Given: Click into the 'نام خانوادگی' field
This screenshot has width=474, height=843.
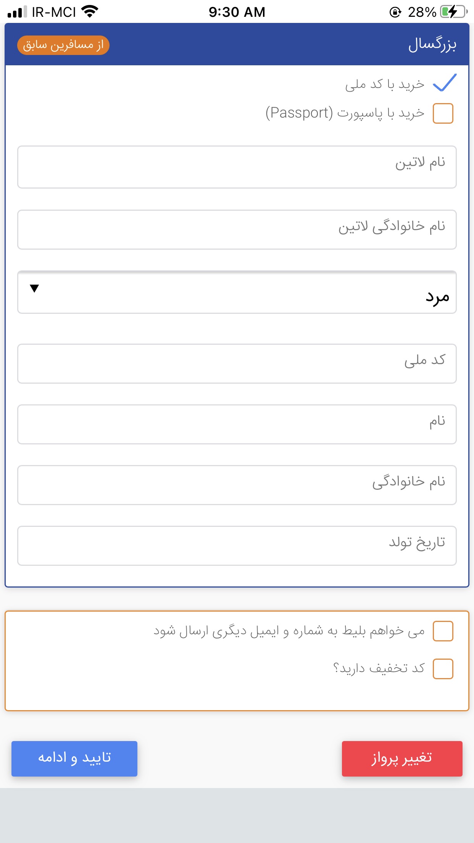Looking at the screenshot, I should (237, 485).
